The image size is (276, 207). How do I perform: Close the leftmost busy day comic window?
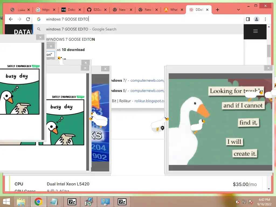pyautogui.click(x=40, y=37)
